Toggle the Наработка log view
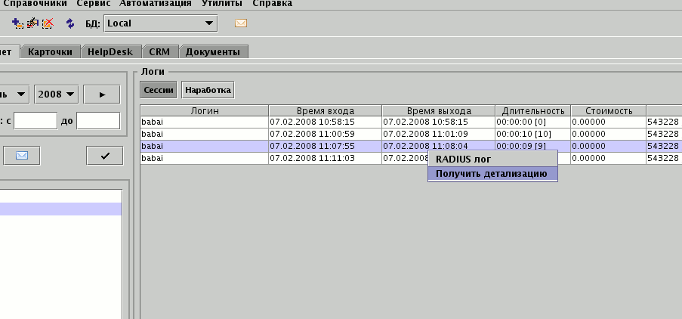Screen dimensions: 682x319 (x=208, y=90)
